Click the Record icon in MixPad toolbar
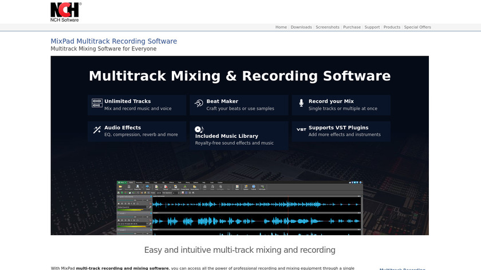This screenshot has height=270, width=481. point(165,187)
